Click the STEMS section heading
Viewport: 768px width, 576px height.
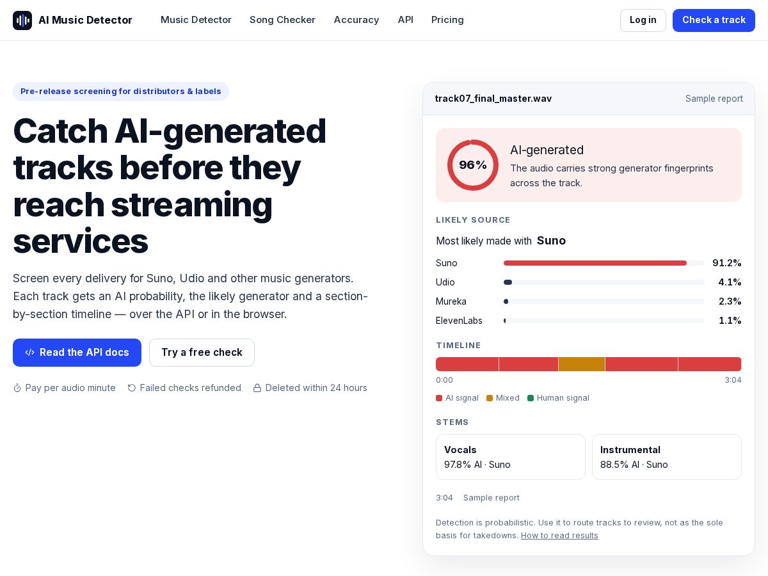point(452,422)
